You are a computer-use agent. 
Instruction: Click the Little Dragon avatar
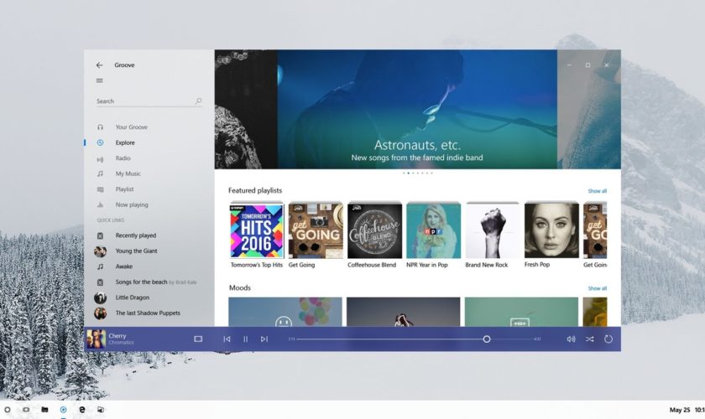(100, 297)
